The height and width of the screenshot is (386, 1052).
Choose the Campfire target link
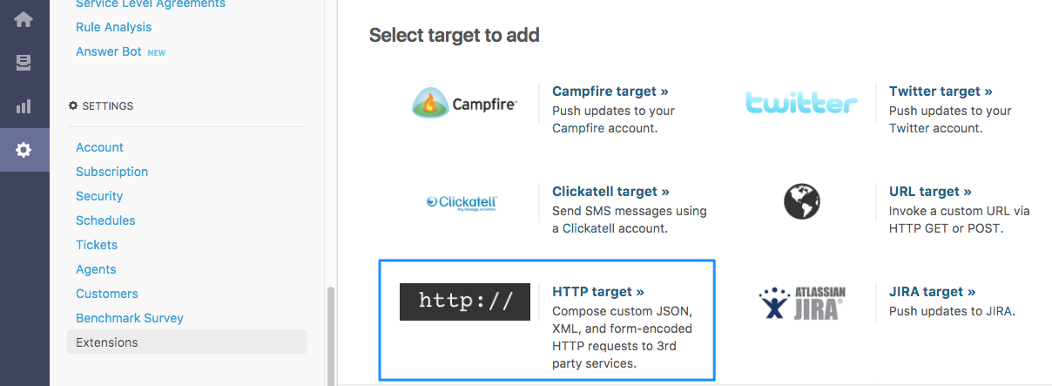610,91
